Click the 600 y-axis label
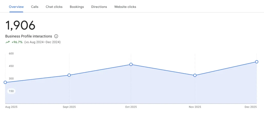The image size is (264, 115). (11, 54)
